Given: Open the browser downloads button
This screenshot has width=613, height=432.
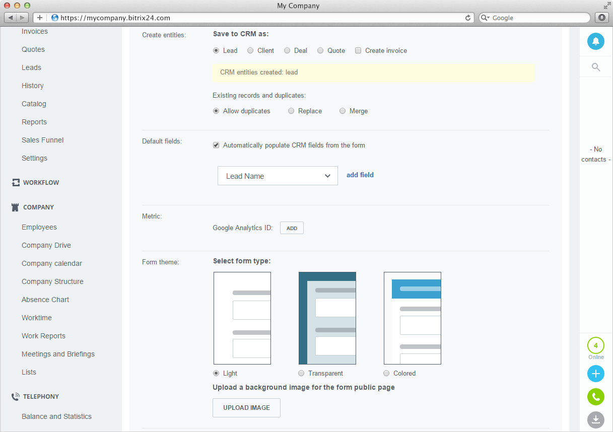Looking at the screenshot, I should [601, 18].
